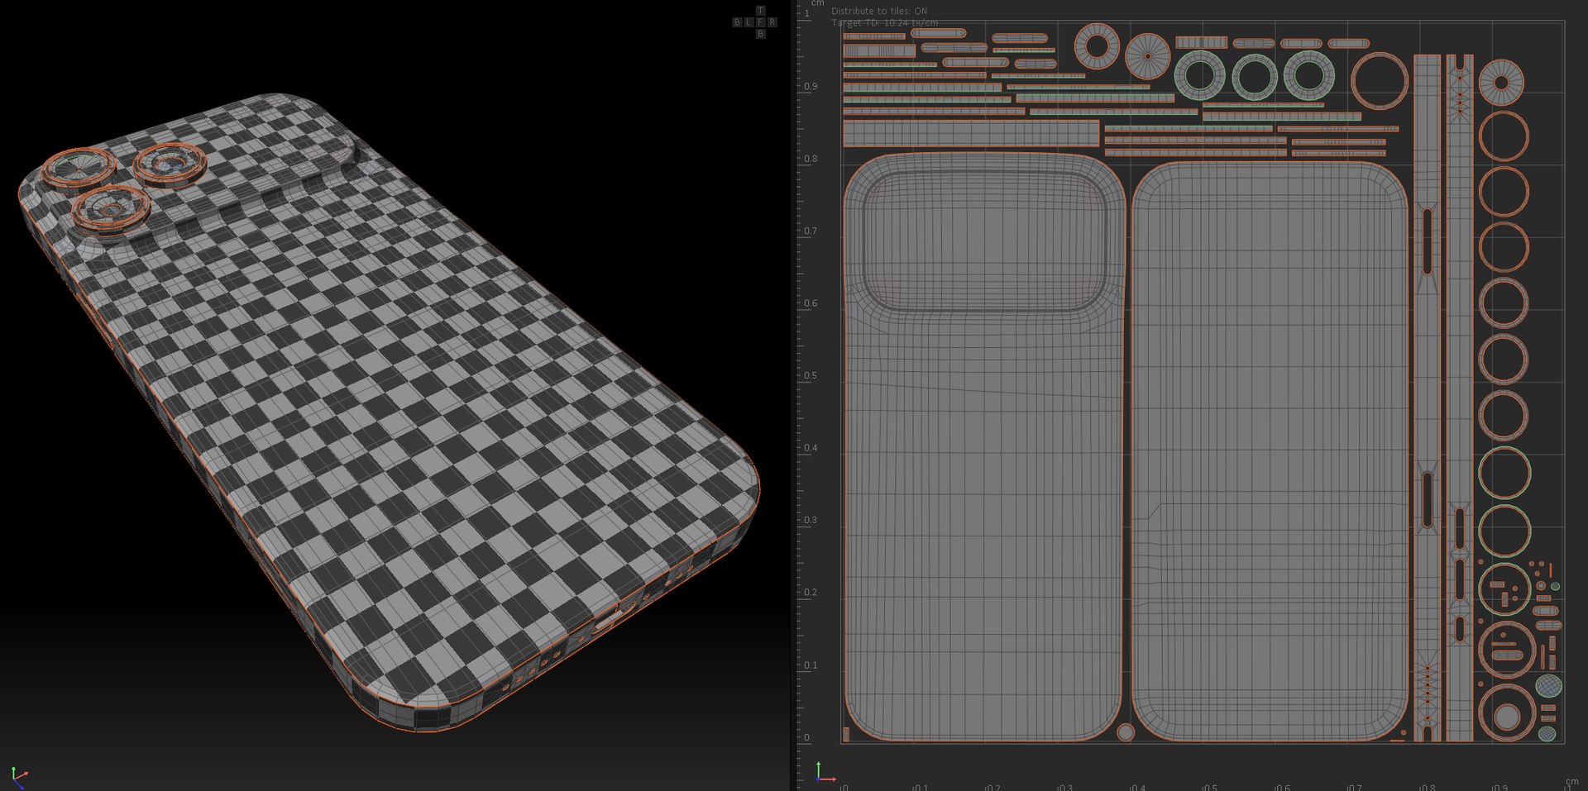Switch 3D viewport to Left view (L)

point(749,22)
